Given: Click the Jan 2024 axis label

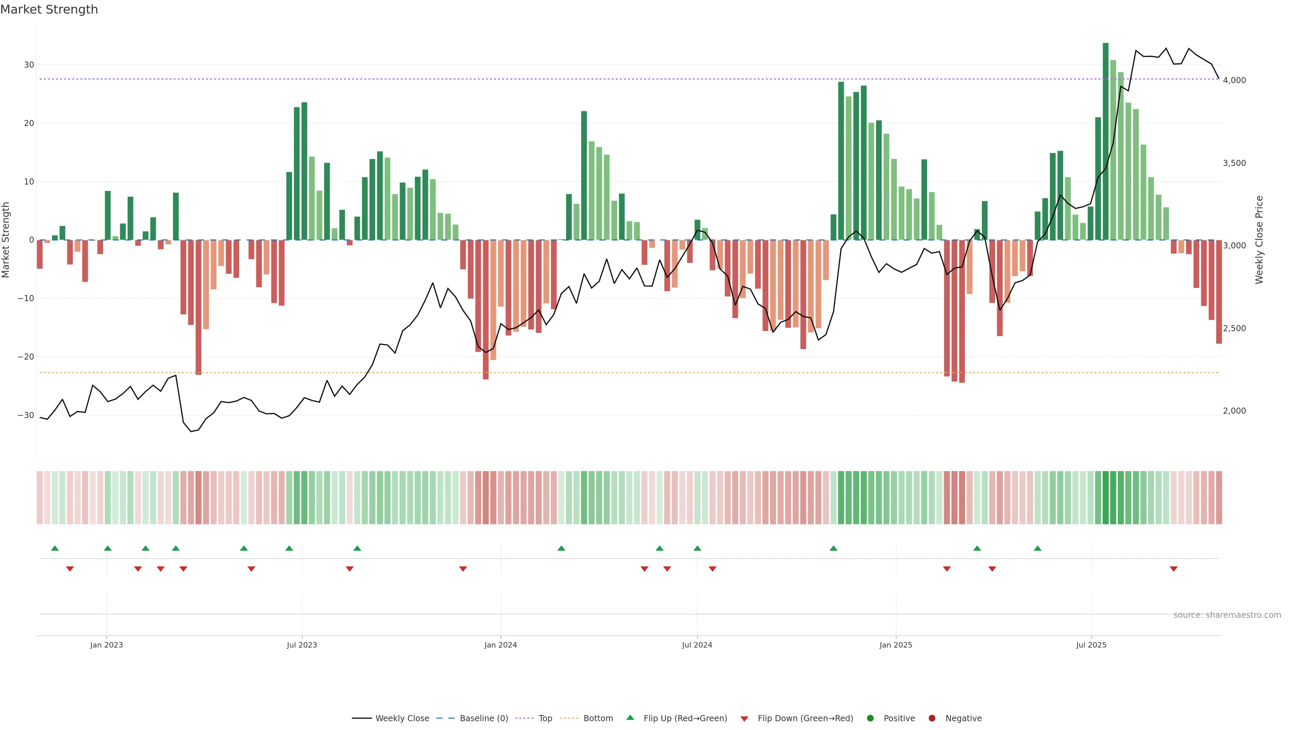Looking at the screenshot, I should coord(500,645).
